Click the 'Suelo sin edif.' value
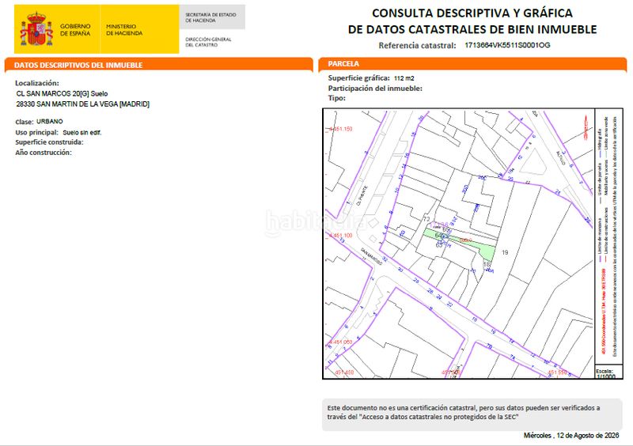 point(82,132)
